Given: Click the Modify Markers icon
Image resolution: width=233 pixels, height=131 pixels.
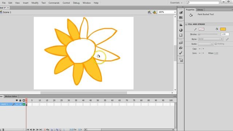Looking at the screenshot, I should (x=60, y=130).
